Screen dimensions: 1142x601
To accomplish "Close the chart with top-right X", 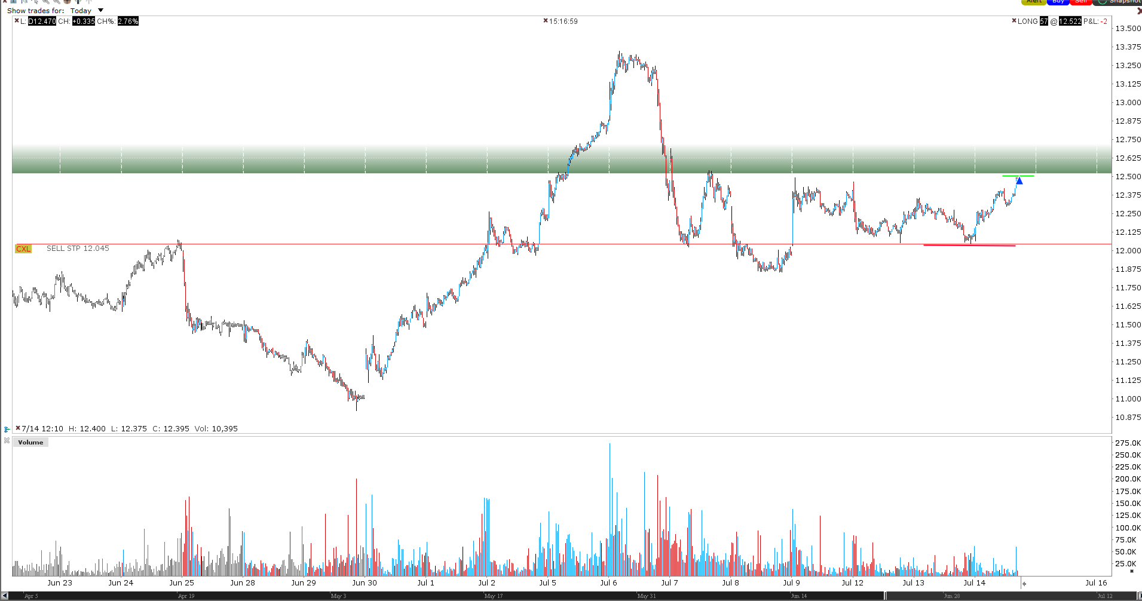I will point(1139,11).
